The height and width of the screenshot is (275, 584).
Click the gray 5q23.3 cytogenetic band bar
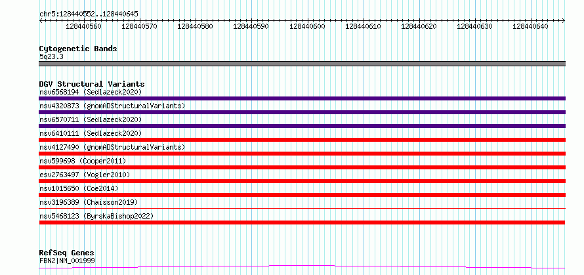click(302, 64)
